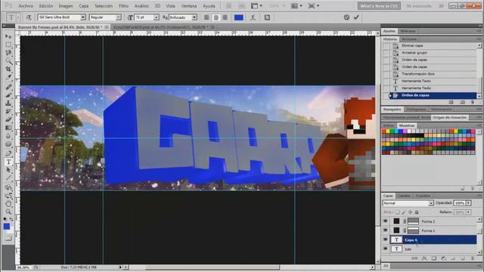Center the text alignment

216,17
